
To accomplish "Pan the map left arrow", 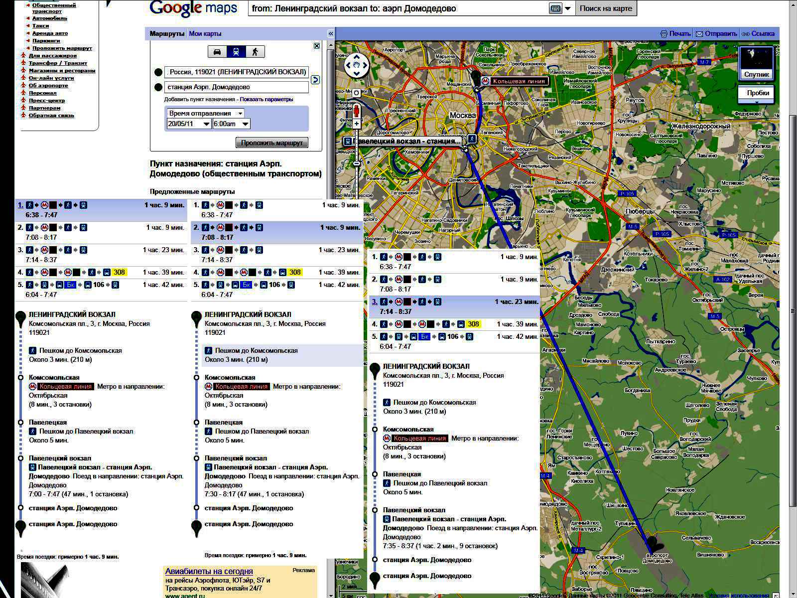I will pos(348,65).
